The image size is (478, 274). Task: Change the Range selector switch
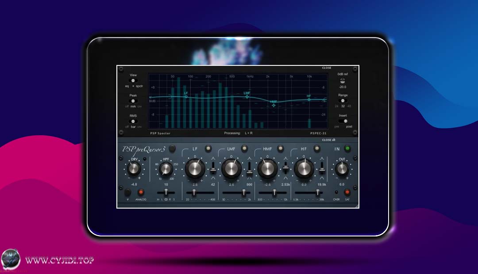point(342,101)
